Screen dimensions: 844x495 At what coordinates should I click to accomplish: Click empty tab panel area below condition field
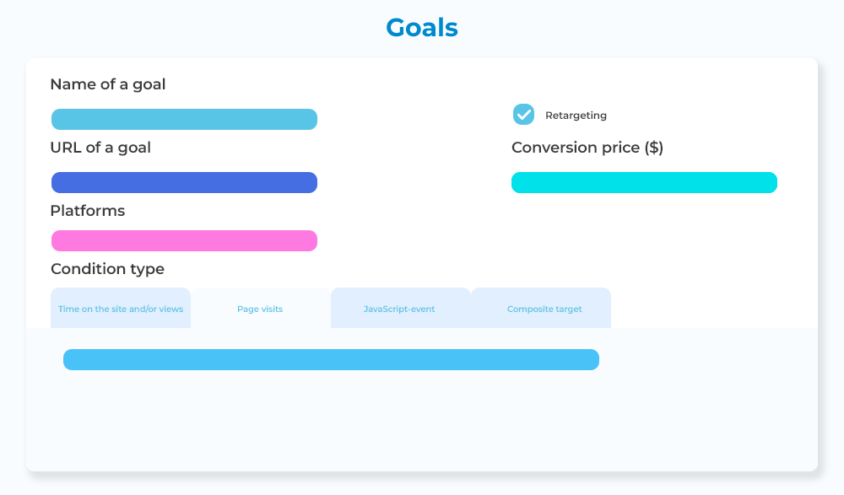(338, 422)
